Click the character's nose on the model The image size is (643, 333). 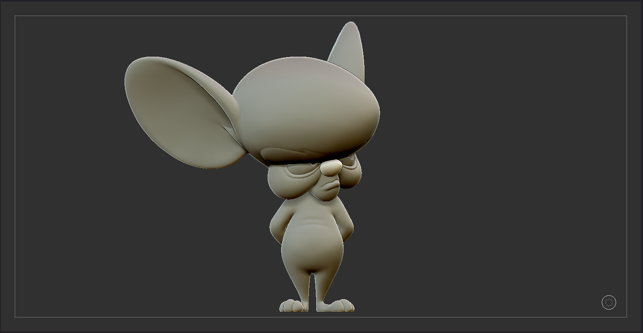point(331,168)
